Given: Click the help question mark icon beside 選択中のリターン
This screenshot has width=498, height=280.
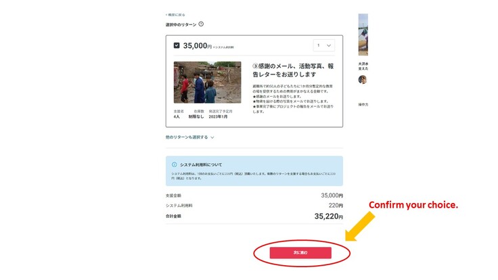Looking at the screenshot, I should 201,24.
